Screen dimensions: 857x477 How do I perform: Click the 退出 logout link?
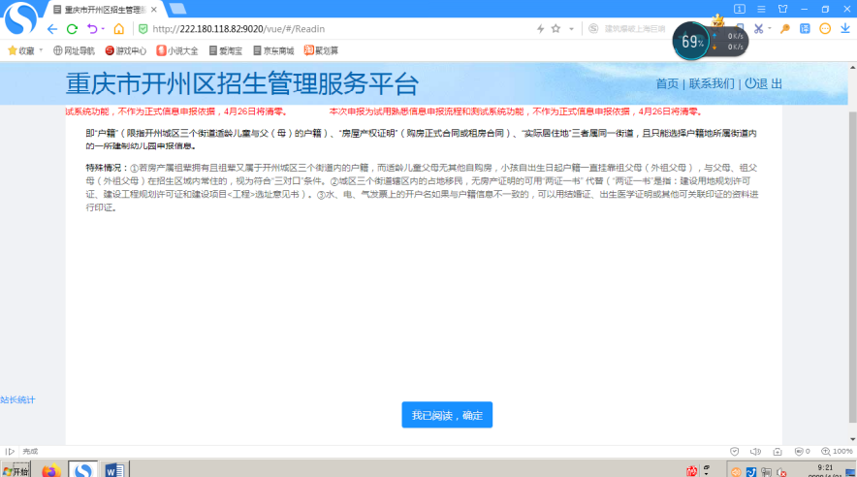tap(764, 83)
